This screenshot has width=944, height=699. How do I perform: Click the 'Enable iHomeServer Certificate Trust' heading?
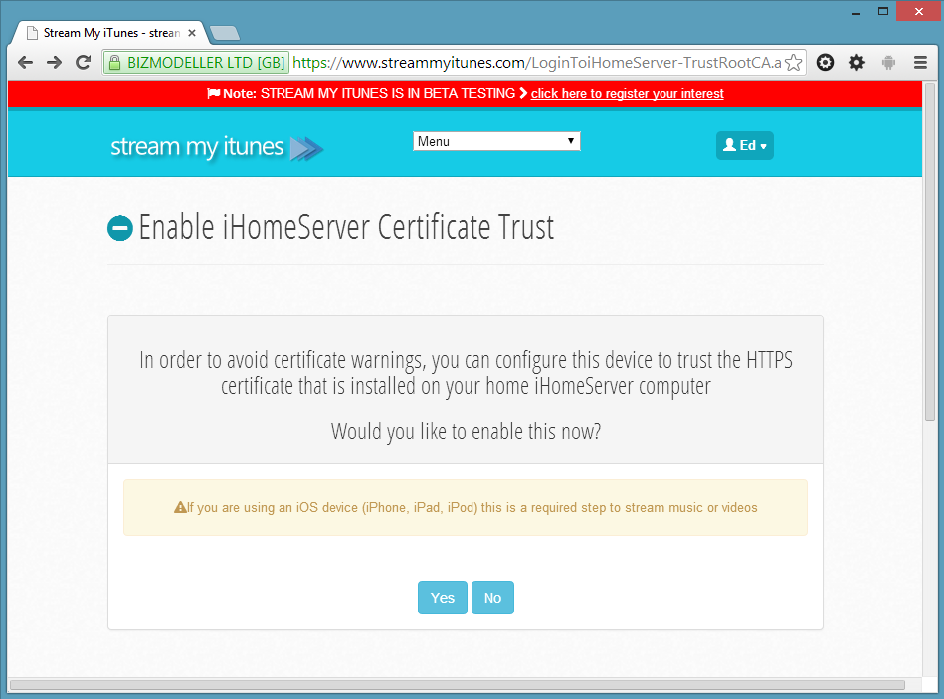click(346, 228)
